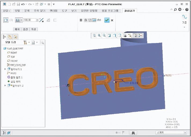191x137 pixels.
Task: Click the Zoom In icon in graphics toolbar
Action: [x=99, y=36]
